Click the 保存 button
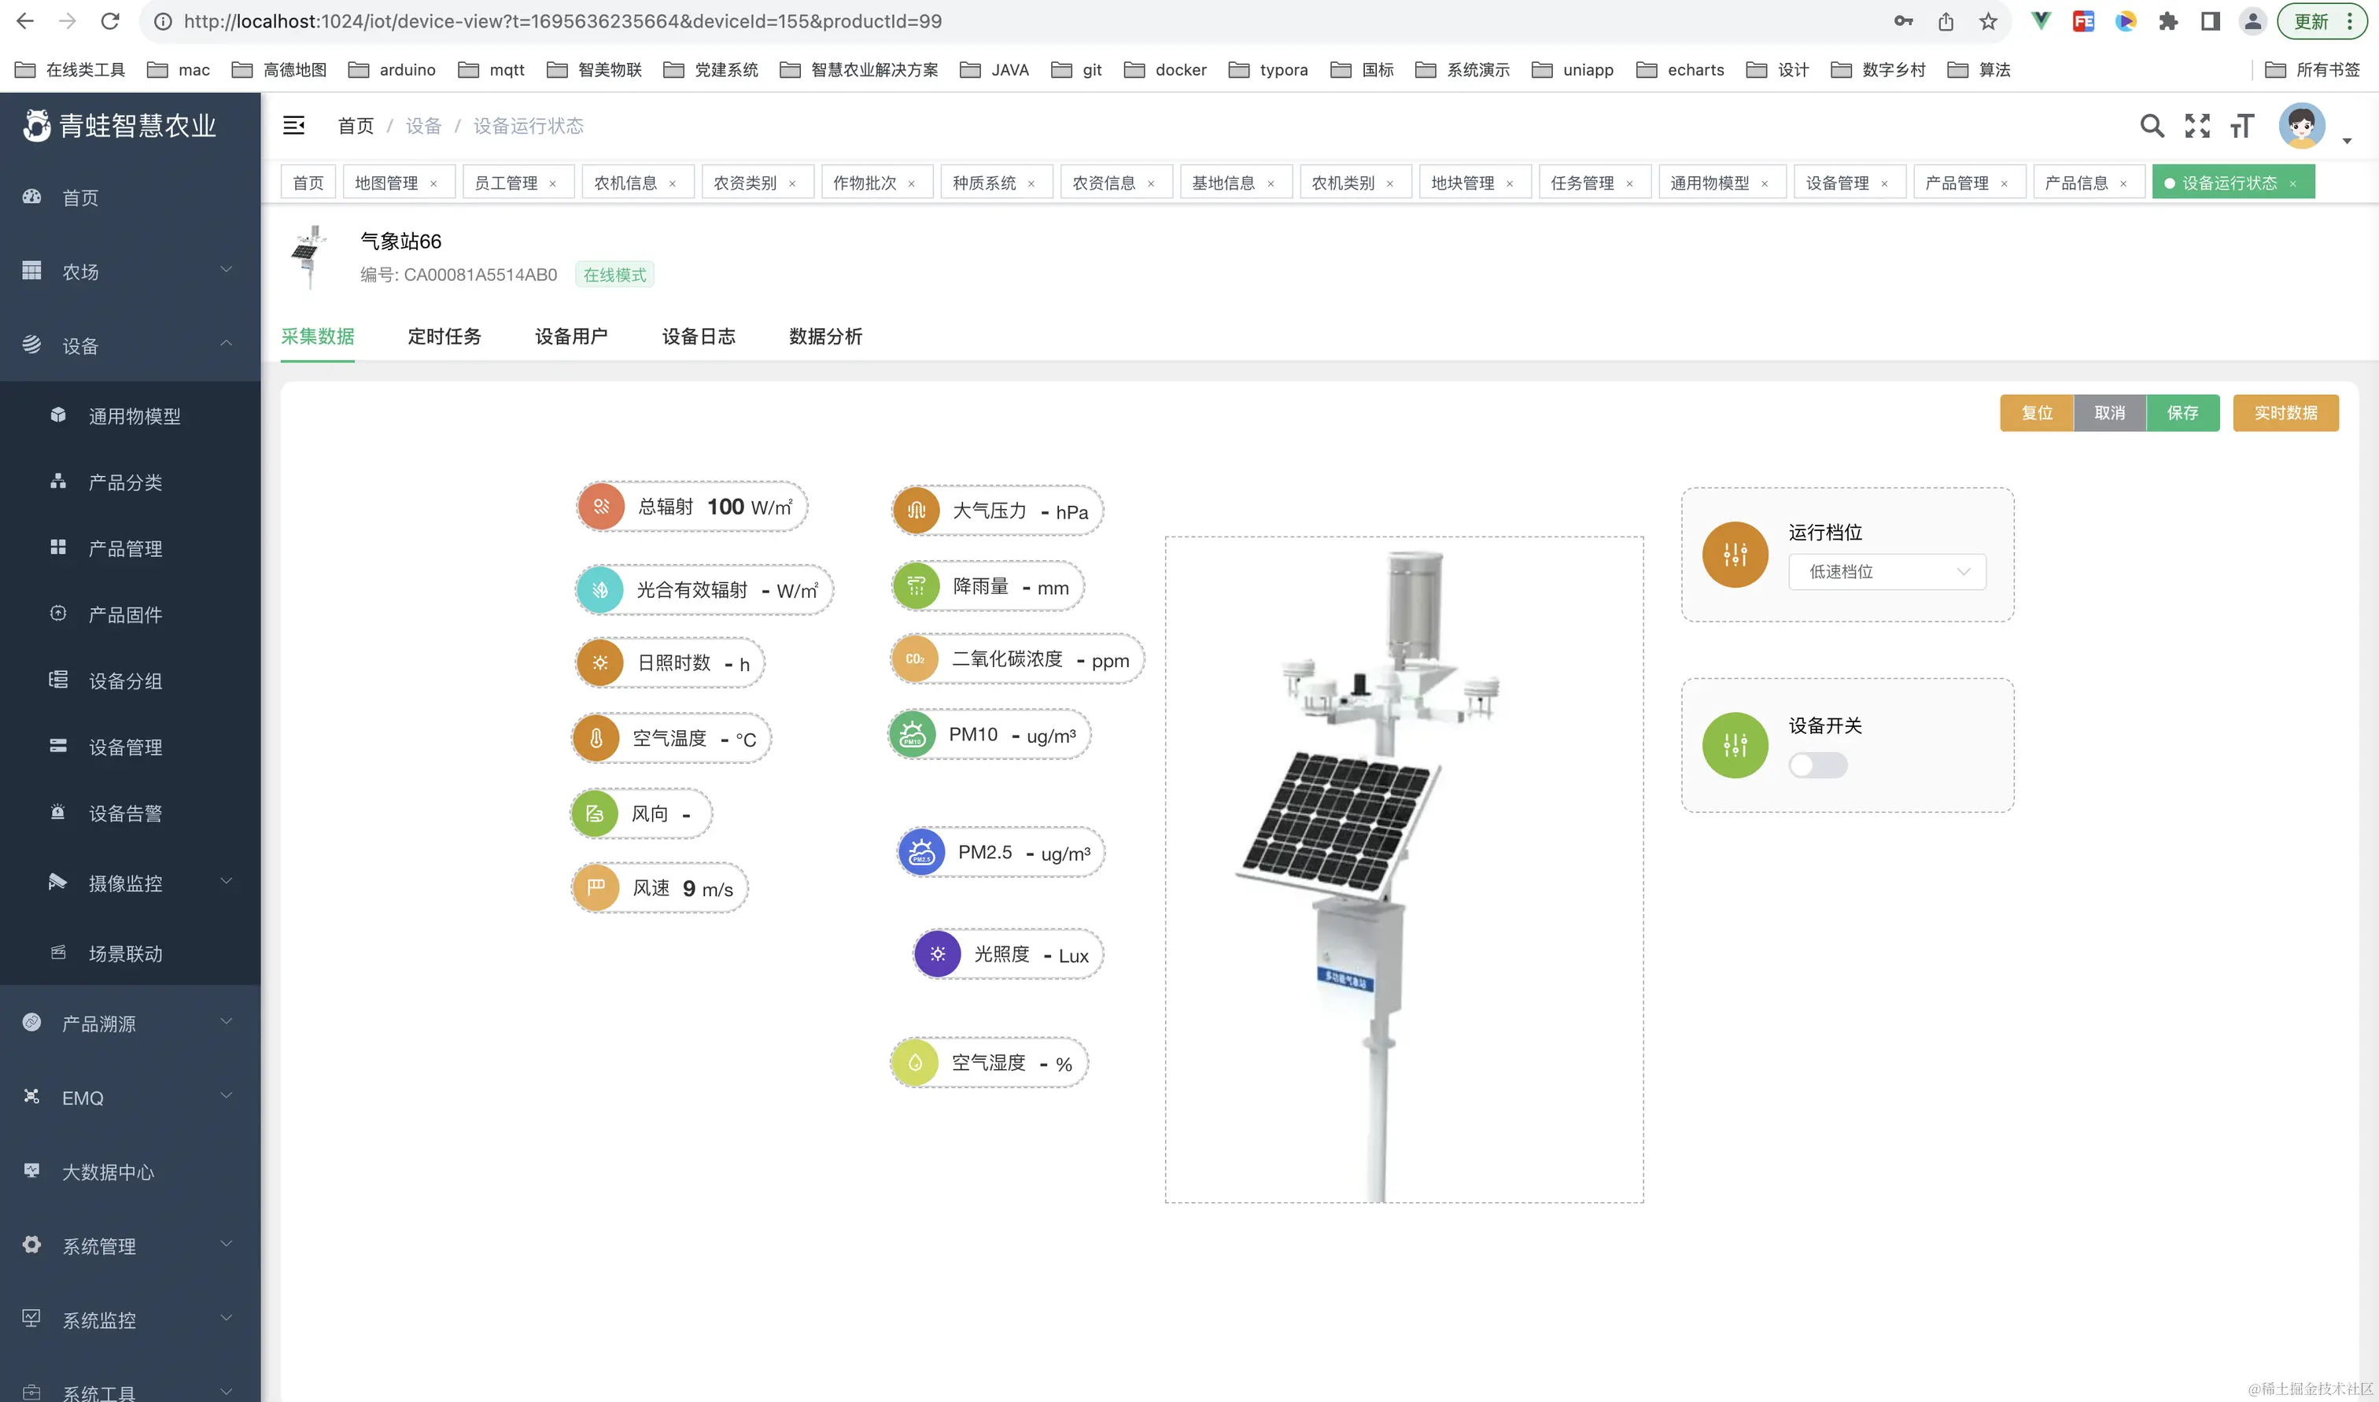 coord(2184,413)
